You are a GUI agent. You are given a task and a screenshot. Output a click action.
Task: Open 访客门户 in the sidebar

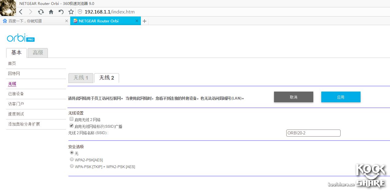(x=16, y=104)
